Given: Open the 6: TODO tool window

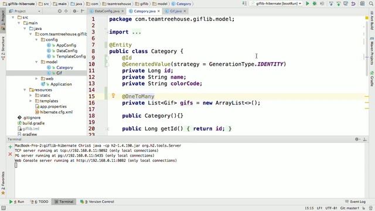Looking at the screenshot, I should [39, 202].
